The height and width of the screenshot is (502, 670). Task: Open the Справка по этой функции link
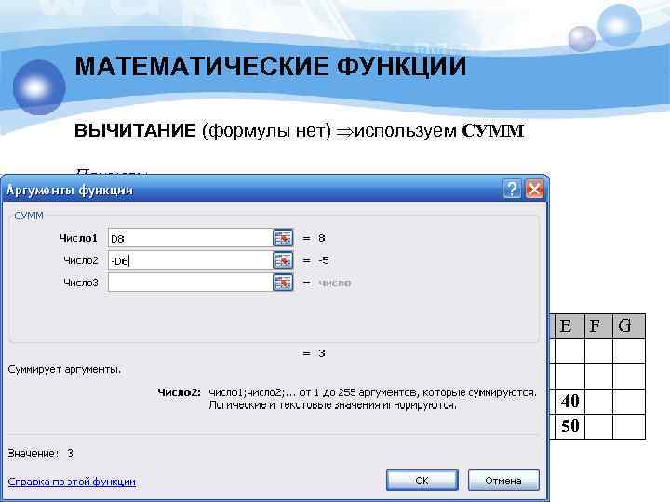[72, 482]
